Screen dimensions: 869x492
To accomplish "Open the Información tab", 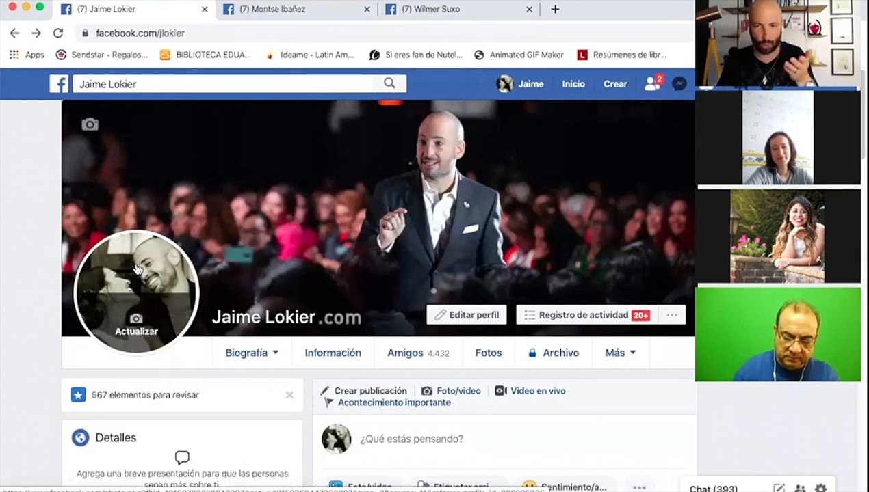I will point(333,353).
